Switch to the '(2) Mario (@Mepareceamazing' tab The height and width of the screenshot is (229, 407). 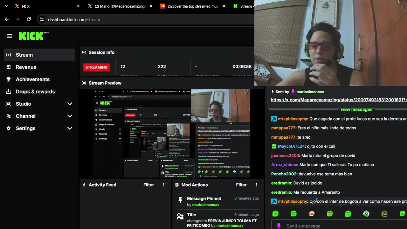[120, 6]
